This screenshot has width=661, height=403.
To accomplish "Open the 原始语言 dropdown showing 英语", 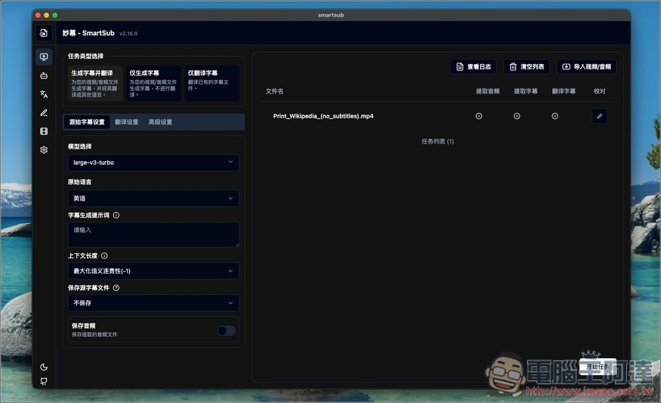I will [153, 198].
